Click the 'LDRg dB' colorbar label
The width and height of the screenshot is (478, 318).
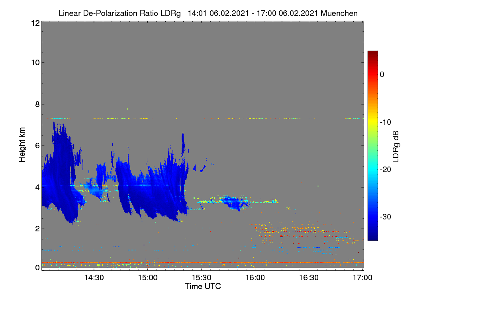396,146
